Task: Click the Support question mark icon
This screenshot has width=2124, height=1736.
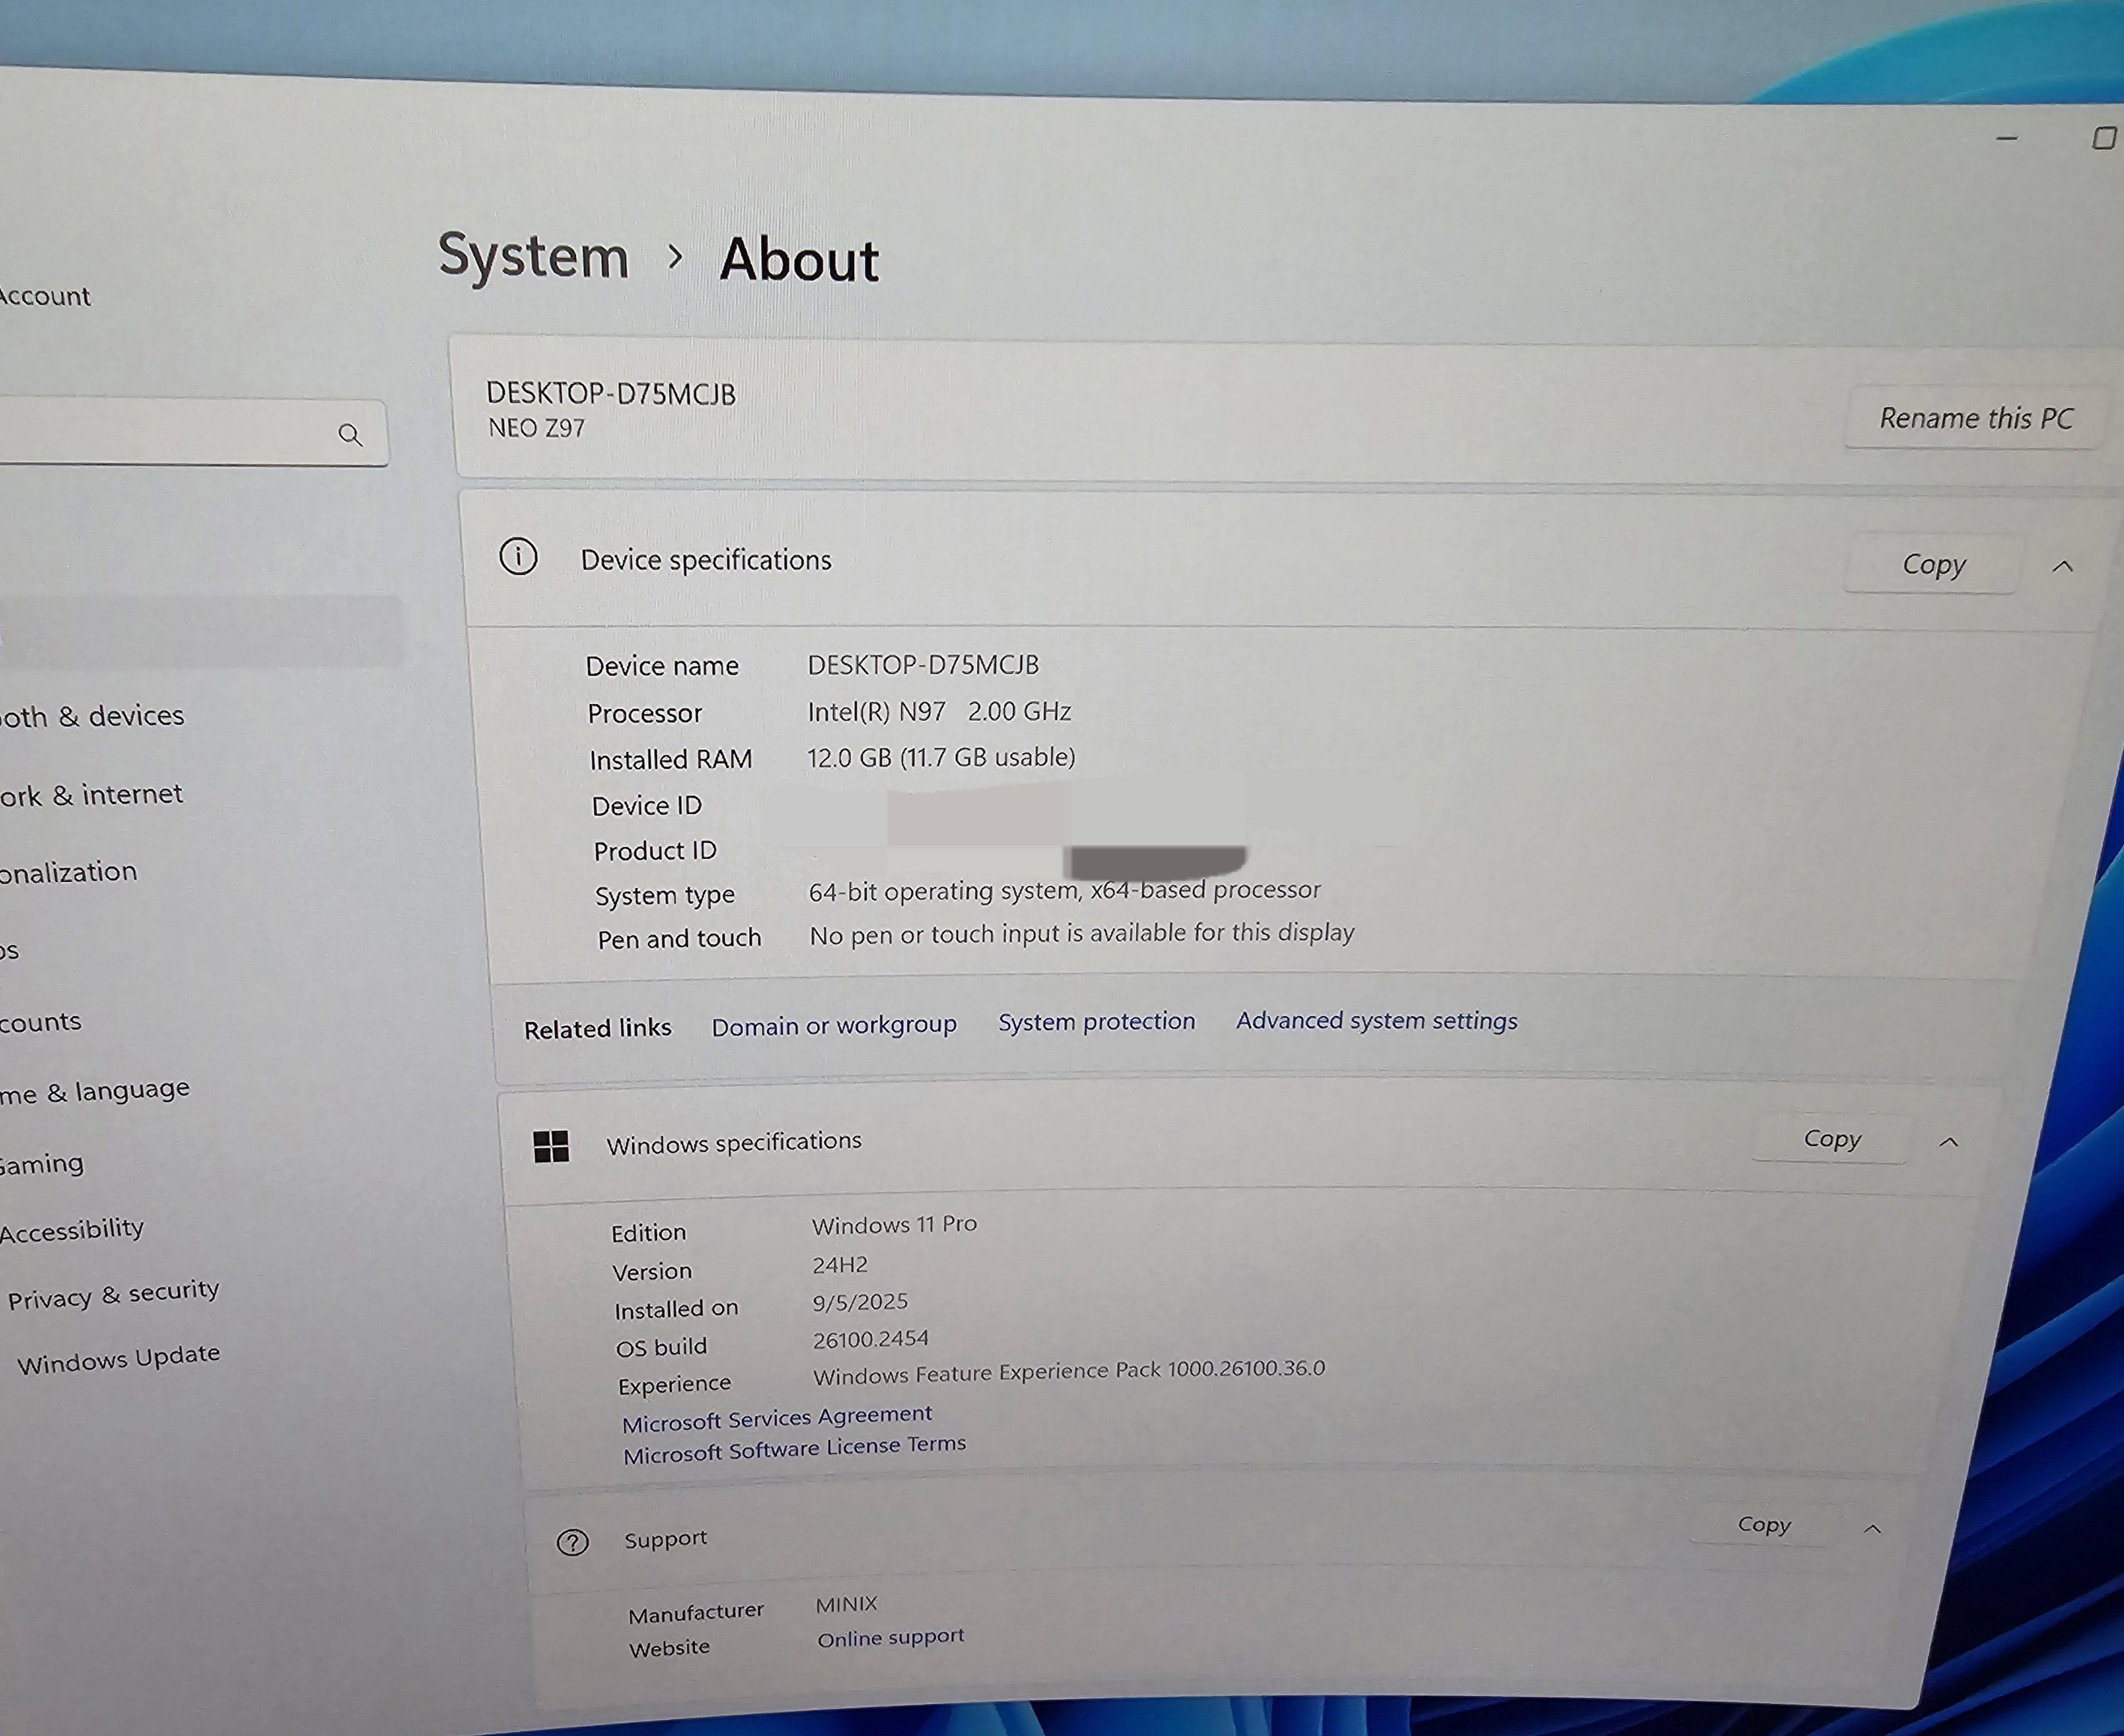Action: click(573, 1542)
